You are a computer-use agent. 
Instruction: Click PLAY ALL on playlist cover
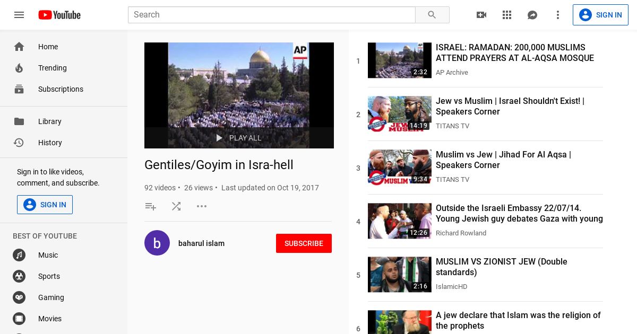[239, 138]
